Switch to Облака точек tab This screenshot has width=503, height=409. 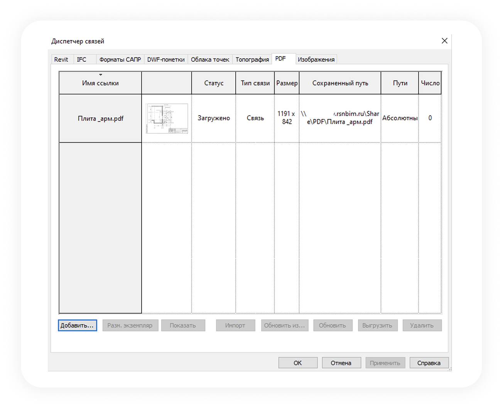point(210,59)
